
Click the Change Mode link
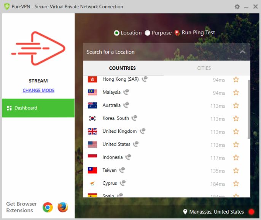tap(38, 90)
